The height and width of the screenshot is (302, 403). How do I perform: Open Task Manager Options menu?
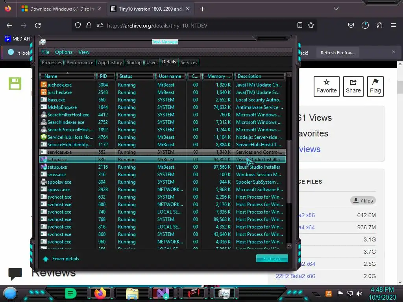coord(64,52)
